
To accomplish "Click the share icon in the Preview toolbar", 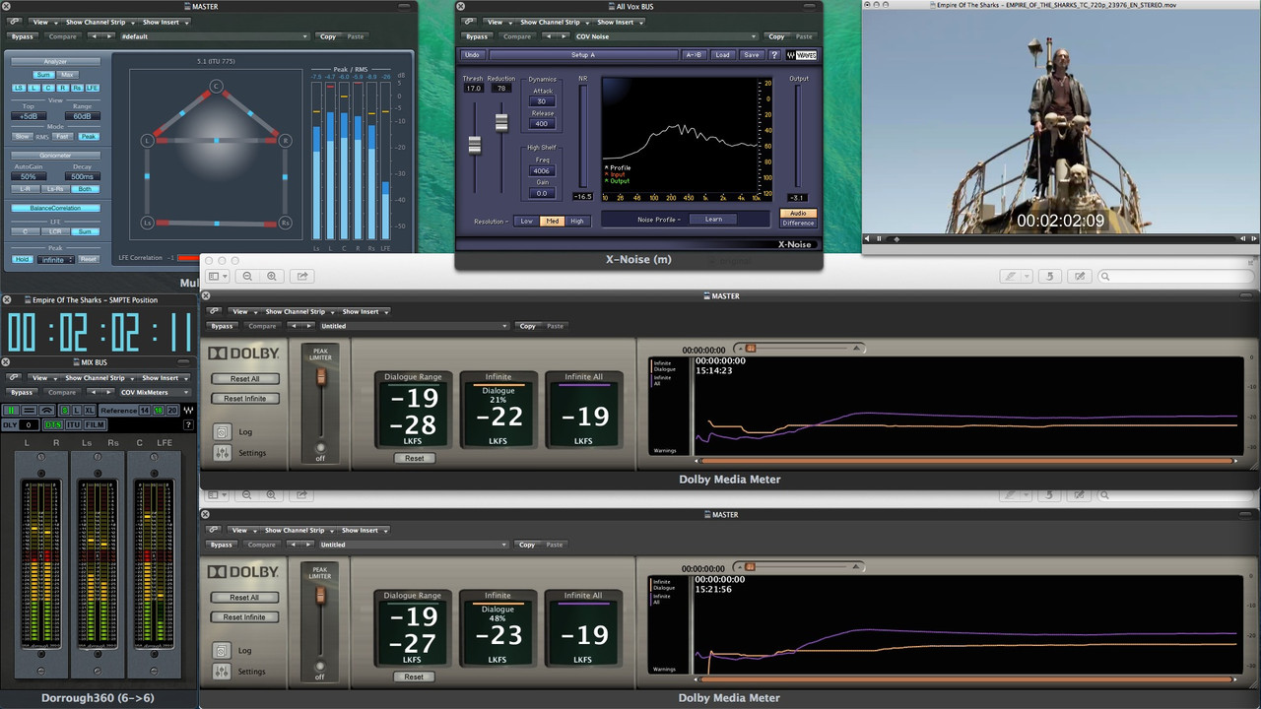I will click(x=302, y=277).
